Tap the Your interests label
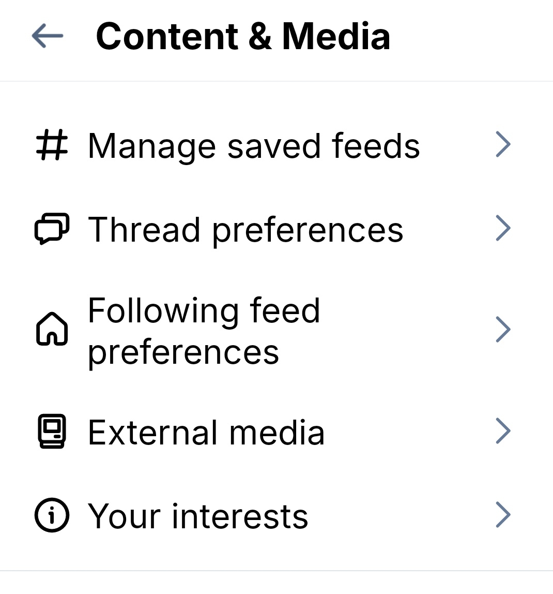553x594 pixels. tap(198, 516)
